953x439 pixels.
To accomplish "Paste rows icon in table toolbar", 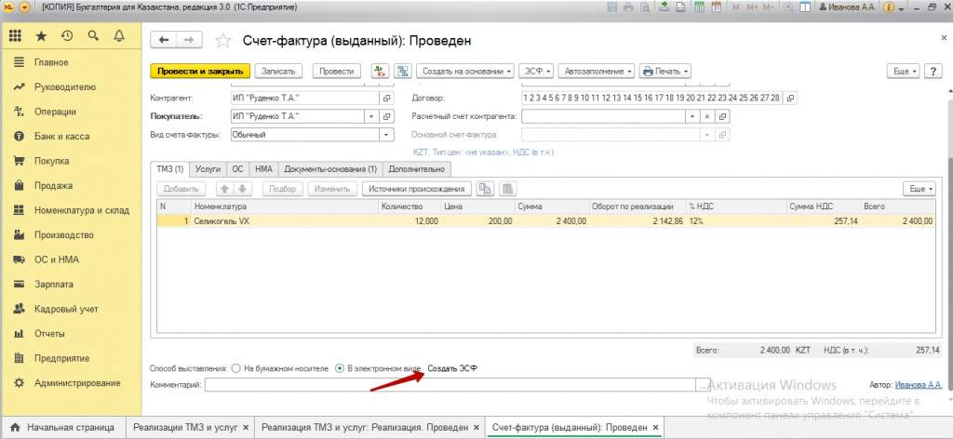I will pyautogui.click(x=507, y=189).
